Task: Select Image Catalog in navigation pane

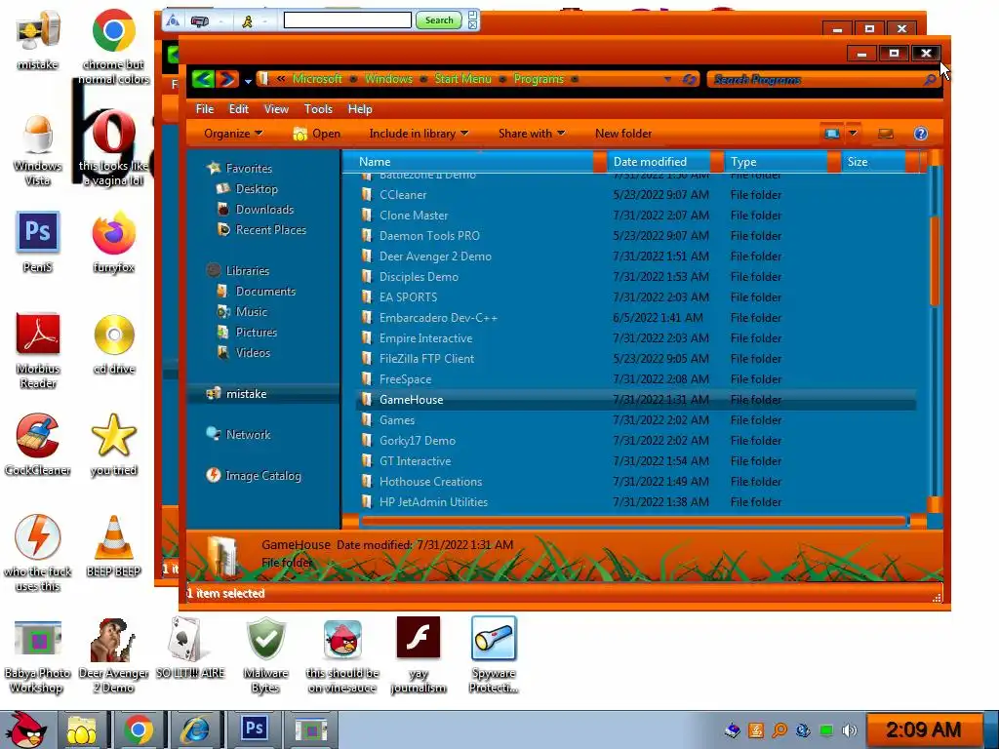Action: pyautogui.click(x=254, y=475)
